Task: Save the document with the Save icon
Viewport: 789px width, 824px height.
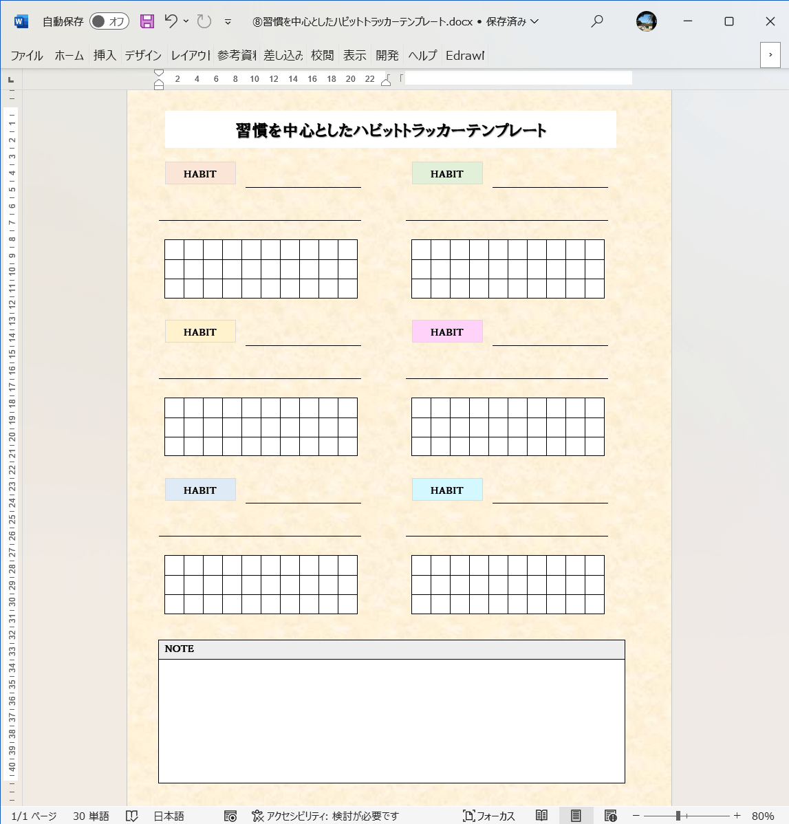Action: tap(147, 21)
